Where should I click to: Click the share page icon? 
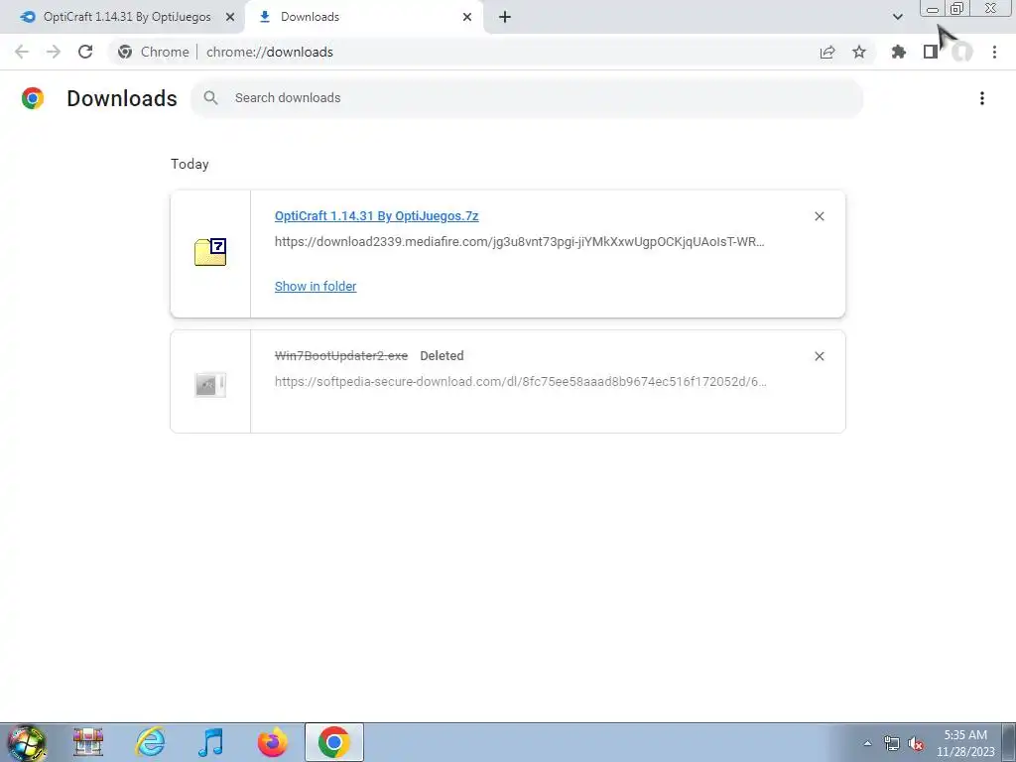point(827,52)
